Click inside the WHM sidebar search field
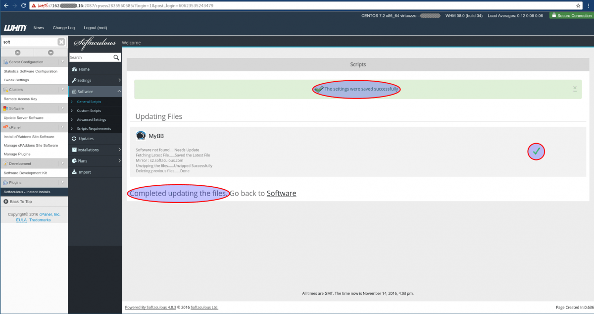The image size is (594, 314). coord(30,42)
